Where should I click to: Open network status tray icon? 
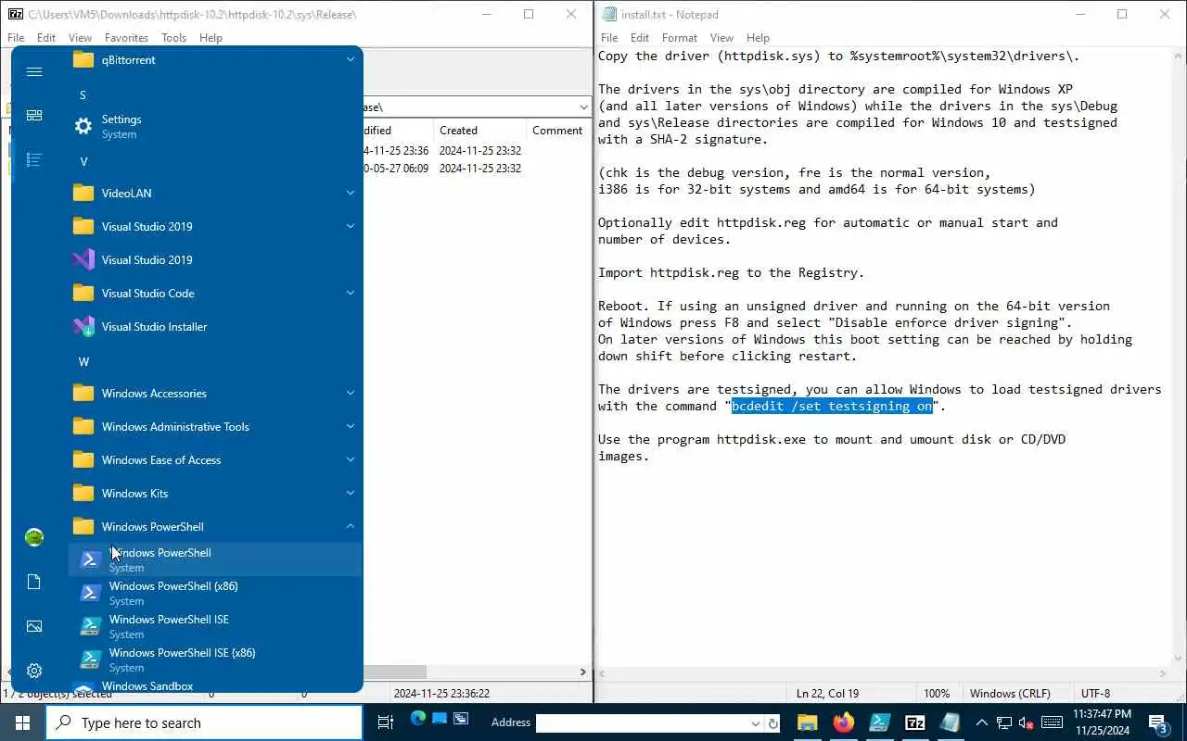point(1004,722)
